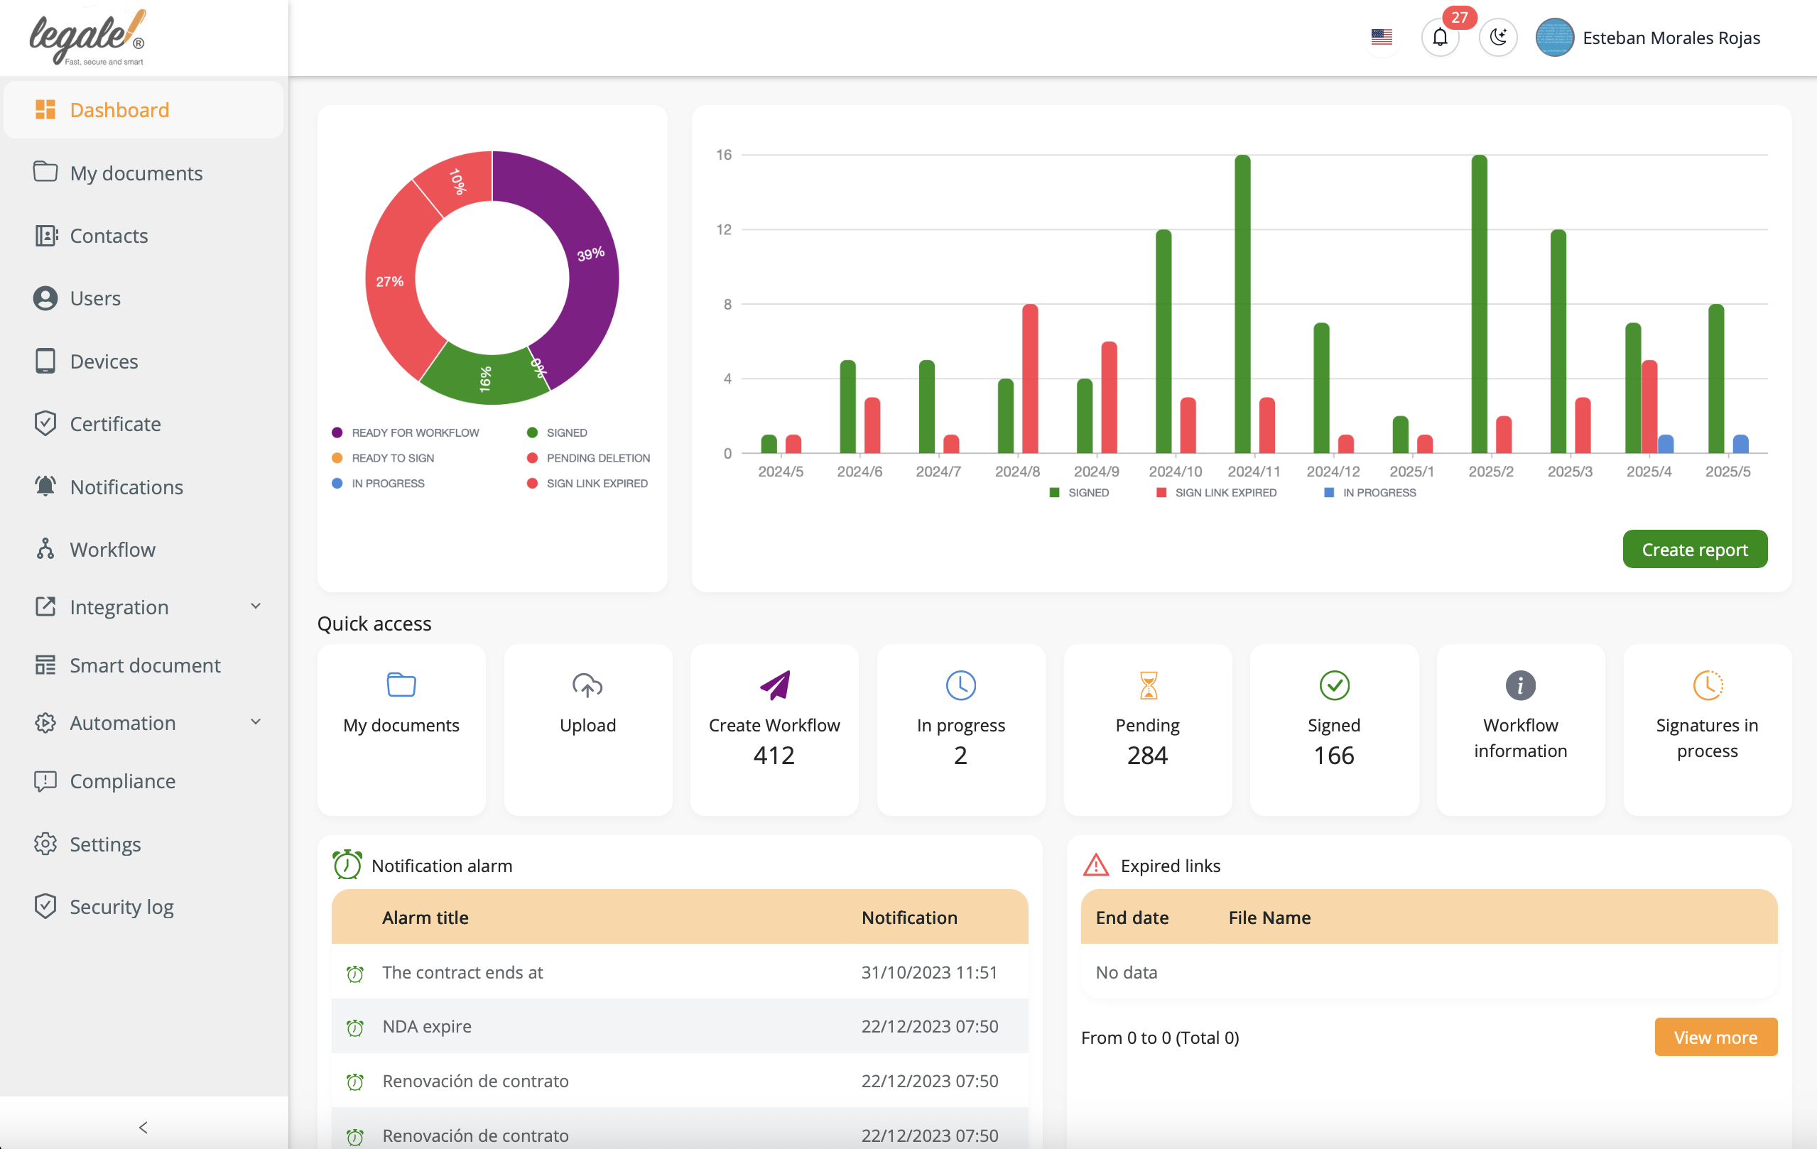Open the notifications bell icon
The height and width of the screenshot is (1149, 1817).
point(1439,38)
